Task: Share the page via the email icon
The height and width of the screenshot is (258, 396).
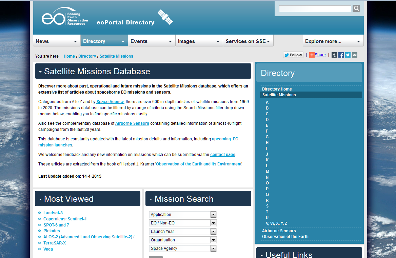Action: pyautogui.click(x=354, y=55)
